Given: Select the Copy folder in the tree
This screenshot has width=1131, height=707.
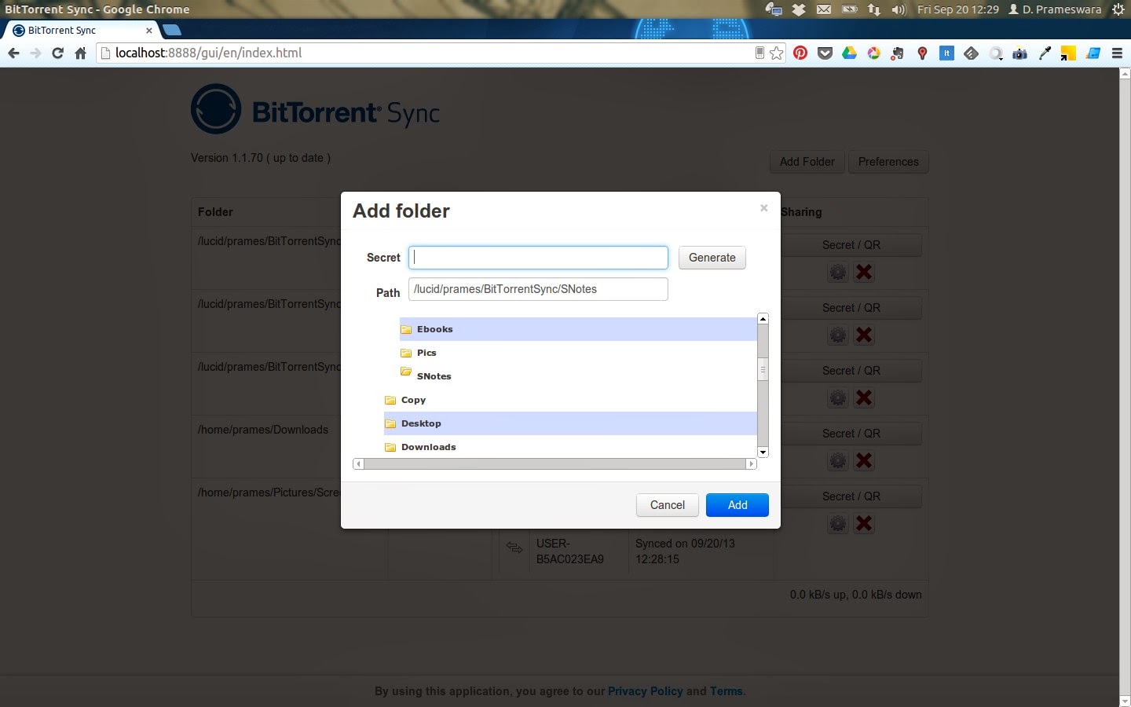Looking at the screenshot, I should (x=569, y=400).
